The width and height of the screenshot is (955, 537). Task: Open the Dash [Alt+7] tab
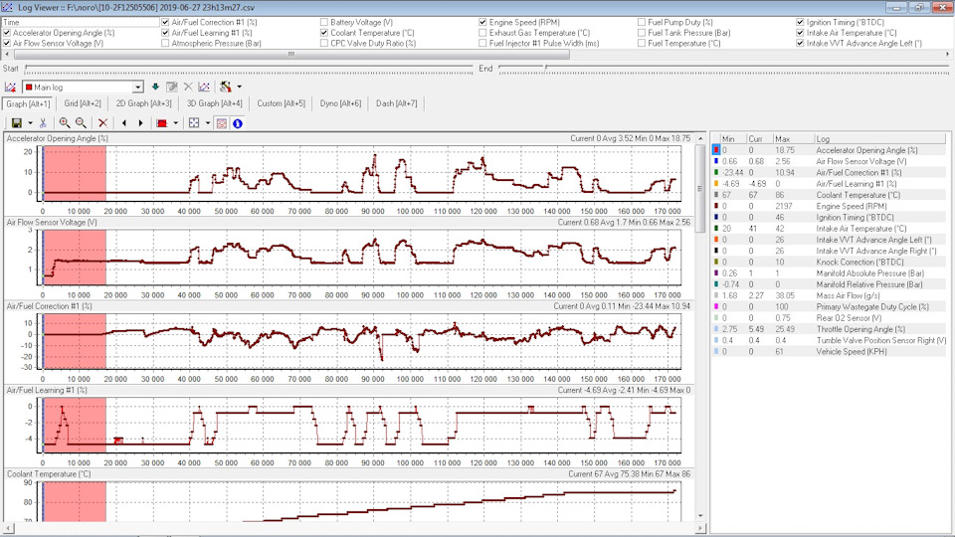(397, 103)
